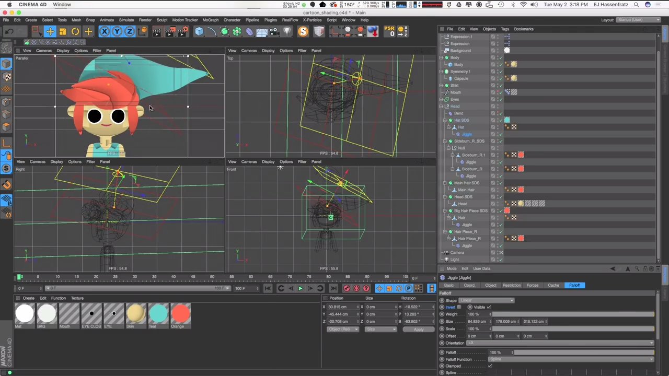Open the Orientation dropdown showing +X

(x=560, y=343)
